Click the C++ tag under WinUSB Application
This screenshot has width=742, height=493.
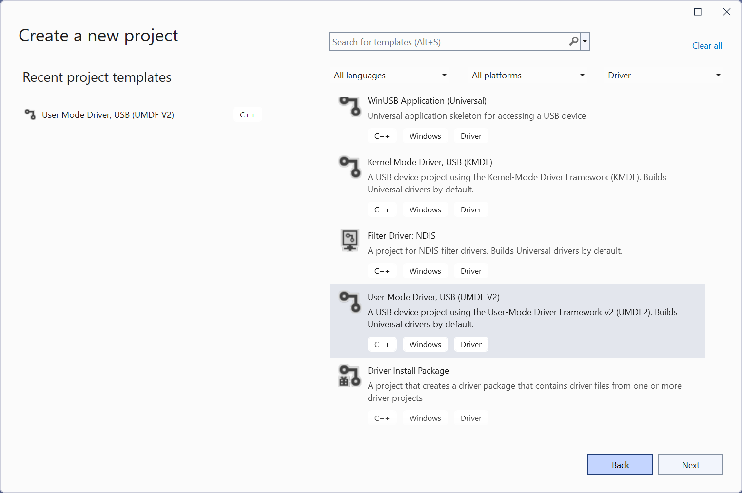pos(382,136)
